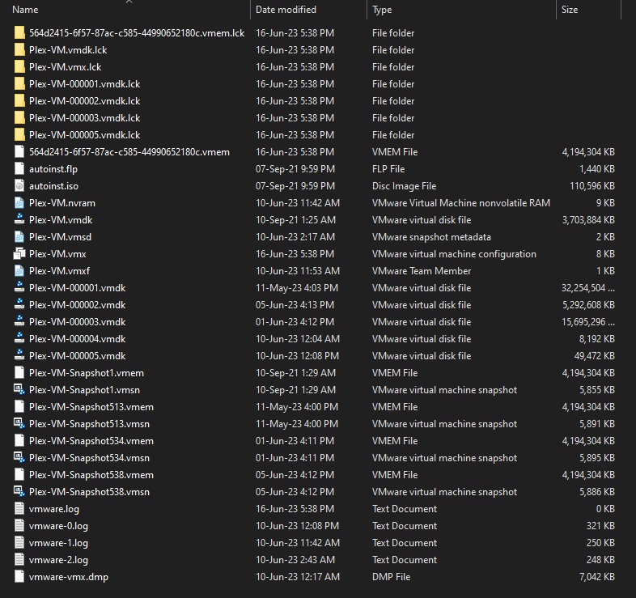Click the autoinst.iso disc image icon
The image size is (636, 598).
[x=20, y=186]
